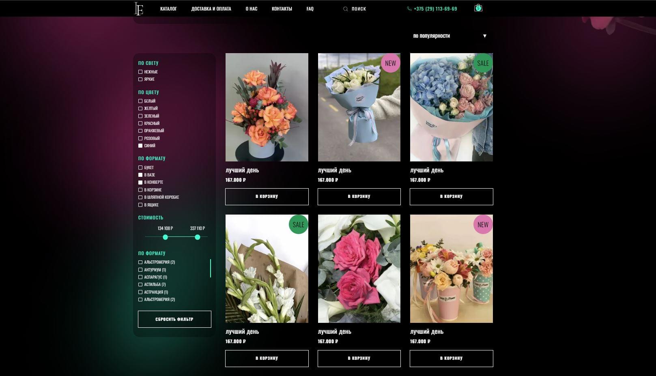The image size is (656, 376).
Task: Uncheck the СИНИЙ color filter
Action: (x=140, y=146)
